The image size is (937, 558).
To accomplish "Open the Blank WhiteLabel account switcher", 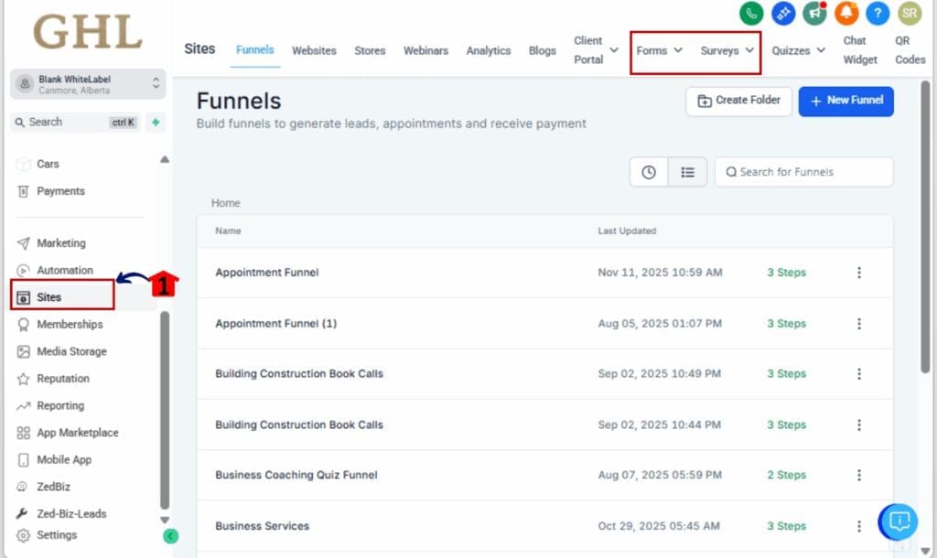I will pyautogui.click(x=88, y=84).
